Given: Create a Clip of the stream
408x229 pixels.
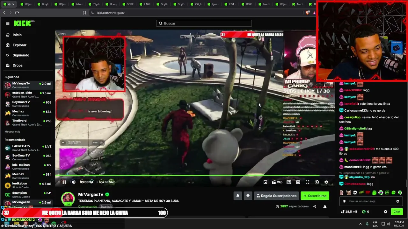Looking at the screenshot, I should pos(277,182).
